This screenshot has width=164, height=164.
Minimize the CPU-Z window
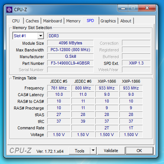point(123,8)
